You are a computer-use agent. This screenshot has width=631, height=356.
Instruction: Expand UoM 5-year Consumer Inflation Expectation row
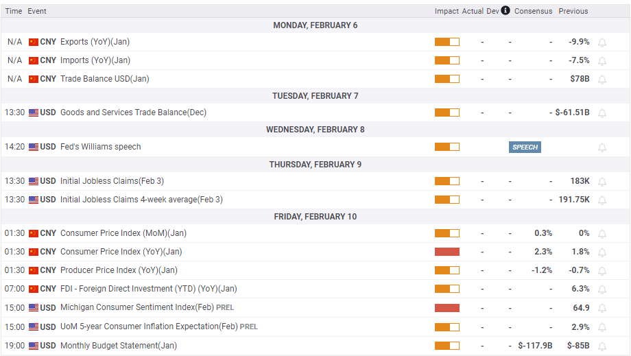click(148, 327)
